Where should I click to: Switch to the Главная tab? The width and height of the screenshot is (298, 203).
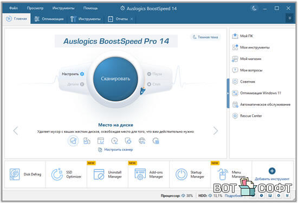17,18
